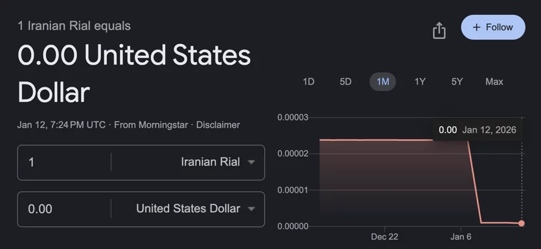Click the Iranian Rial amount field
This screenshot has width=541, height=249.
pos(64,162)
